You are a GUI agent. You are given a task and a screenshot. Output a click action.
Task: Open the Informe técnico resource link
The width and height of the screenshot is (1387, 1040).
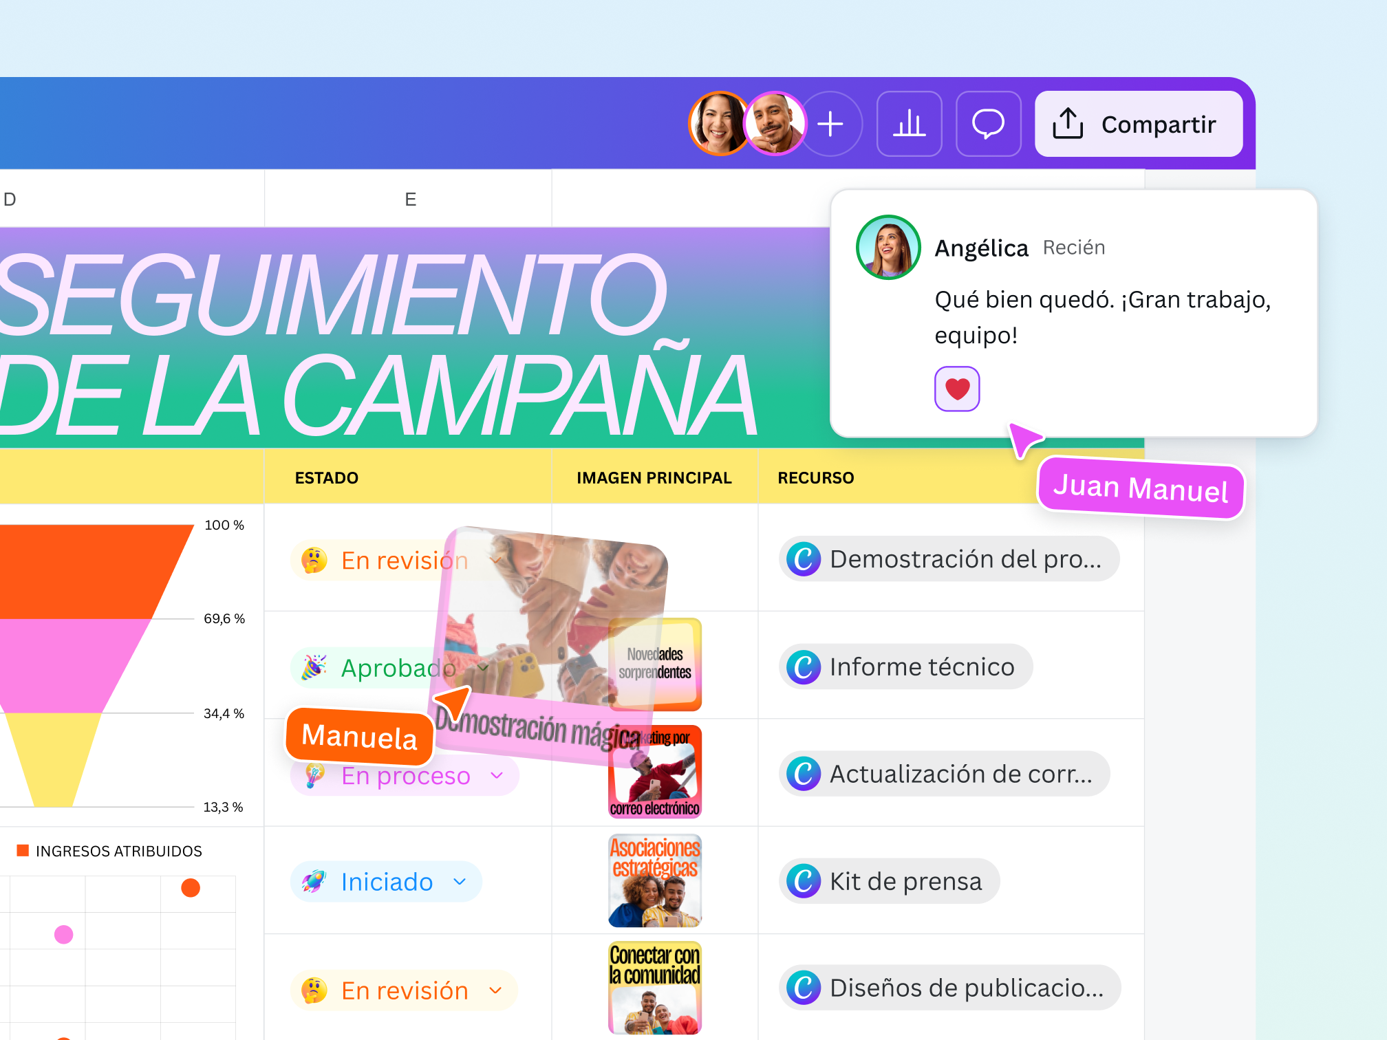921,667
